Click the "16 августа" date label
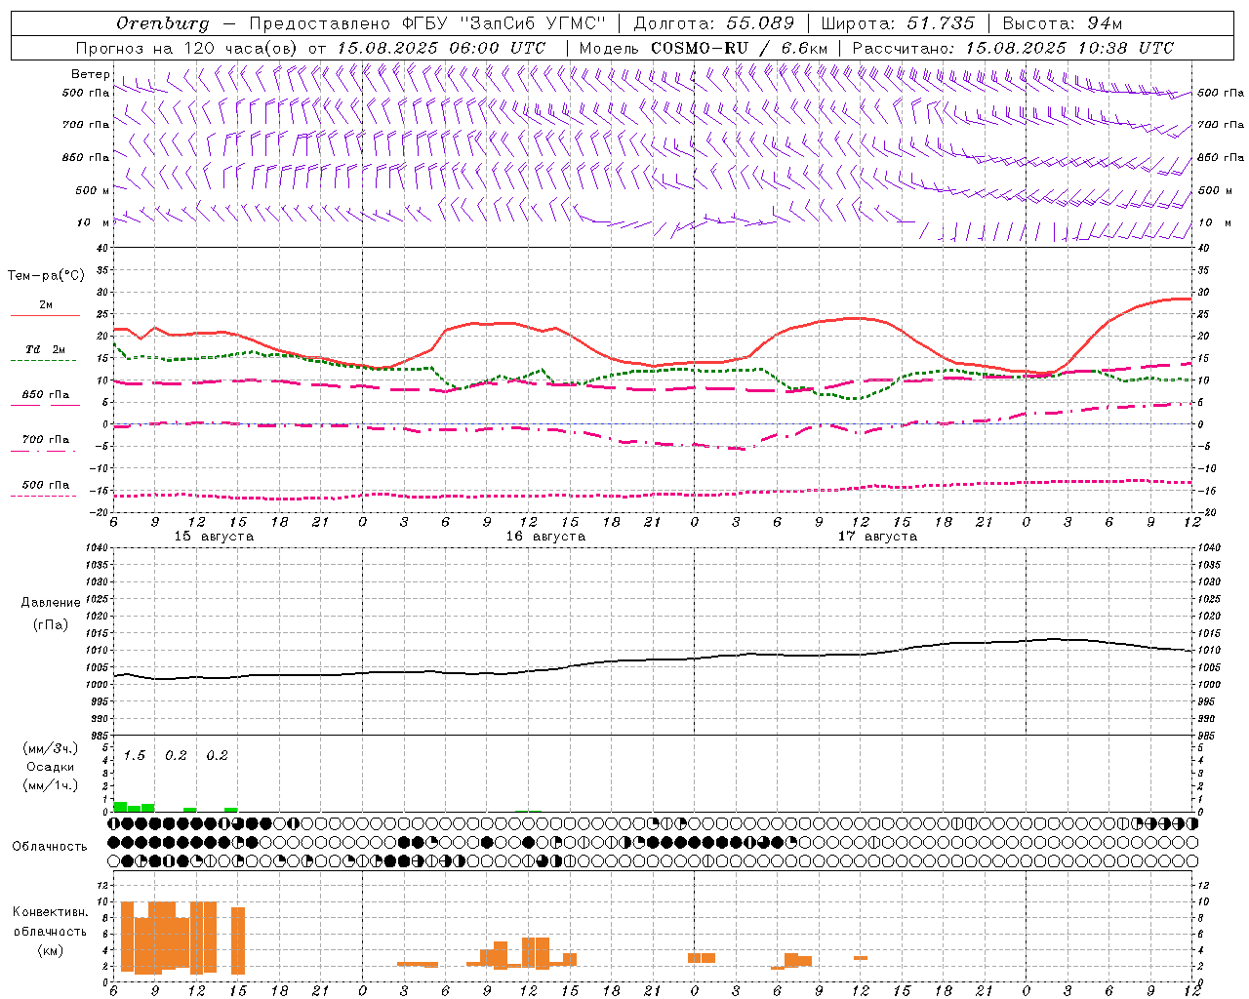 click(x=545, y=537)
